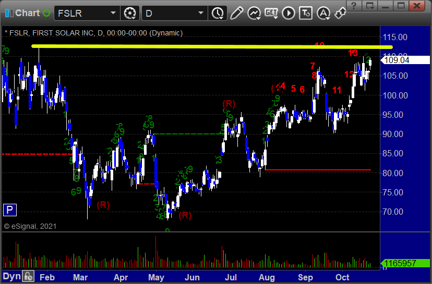Open the symbol settings gear menu
432x284 pixels.
pyautogui.click(x=130, y=13)
